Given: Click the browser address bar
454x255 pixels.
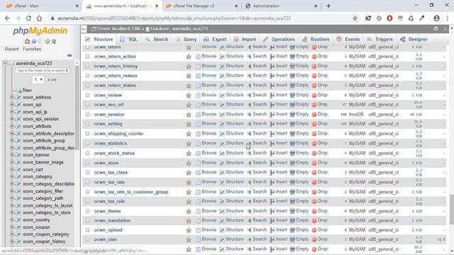Looking at the screenshot, I should [x=200, y=18].
